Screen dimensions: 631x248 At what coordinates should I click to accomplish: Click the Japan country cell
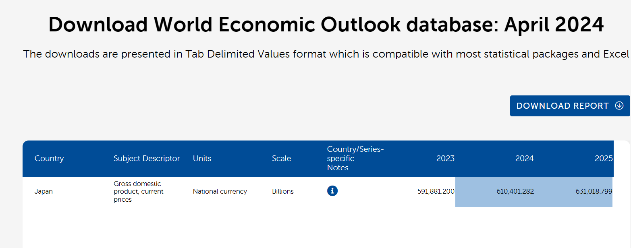44,192
